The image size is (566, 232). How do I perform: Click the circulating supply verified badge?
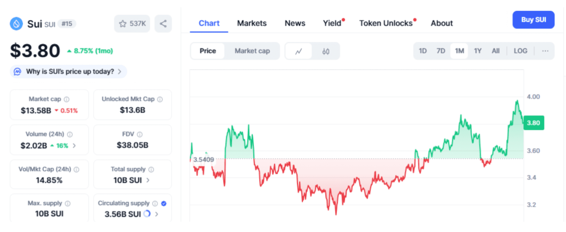click(x=164, y=203)
